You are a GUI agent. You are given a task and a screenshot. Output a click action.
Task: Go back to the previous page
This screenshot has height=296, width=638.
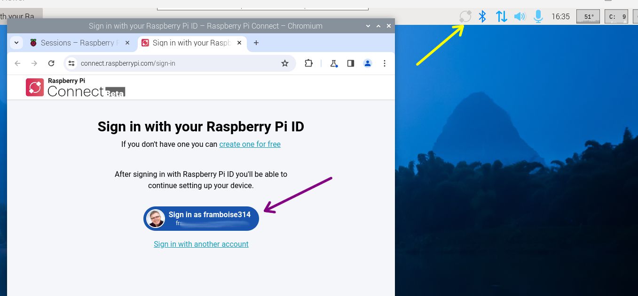17,63
